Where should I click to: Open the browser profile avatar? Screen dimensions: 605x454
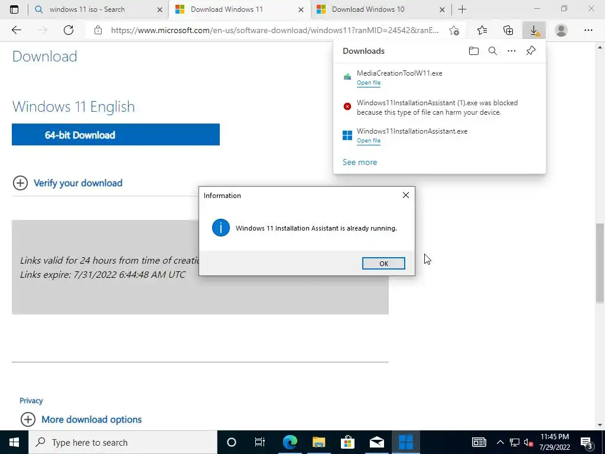pyautogui.click(x=561, y=30)
